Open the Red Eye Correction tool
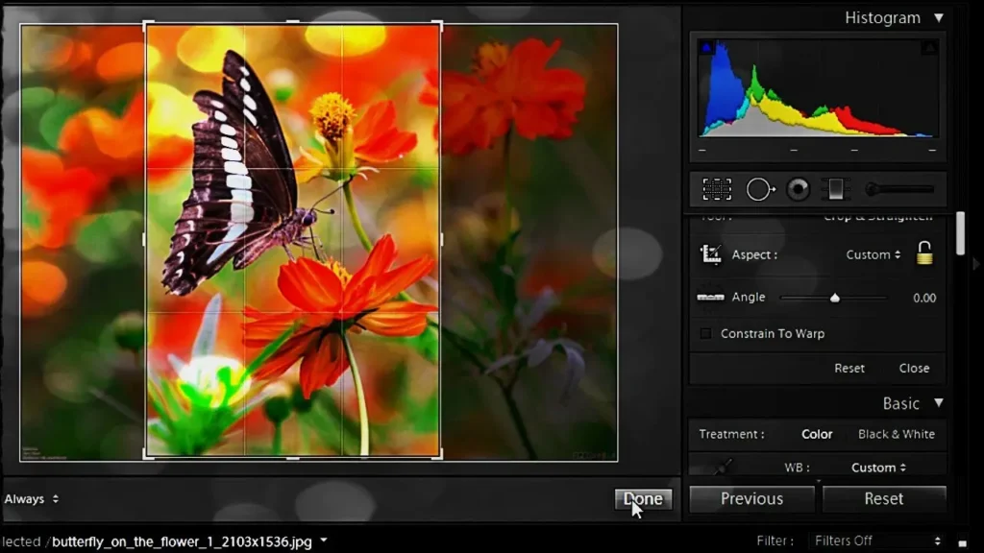 pos(798,189)
